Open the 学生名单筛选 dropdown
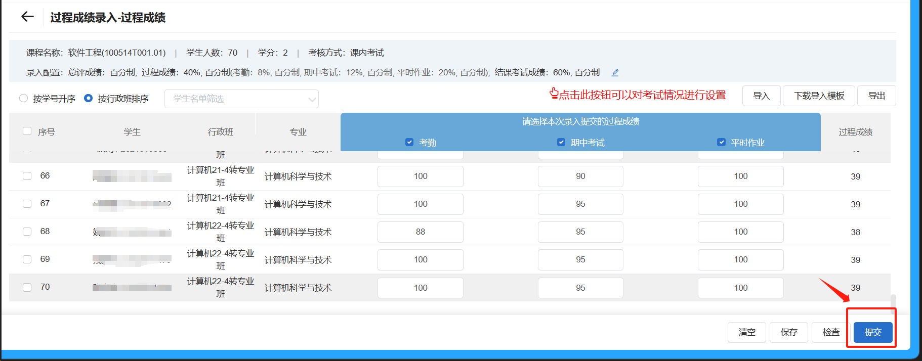The image size is (922, 361). (241, 99)
